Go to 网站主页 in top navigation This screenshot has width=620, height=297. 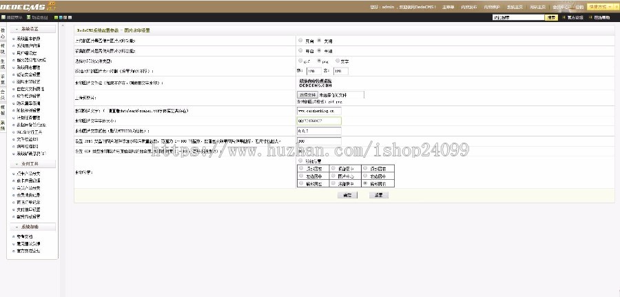(538, 7)
